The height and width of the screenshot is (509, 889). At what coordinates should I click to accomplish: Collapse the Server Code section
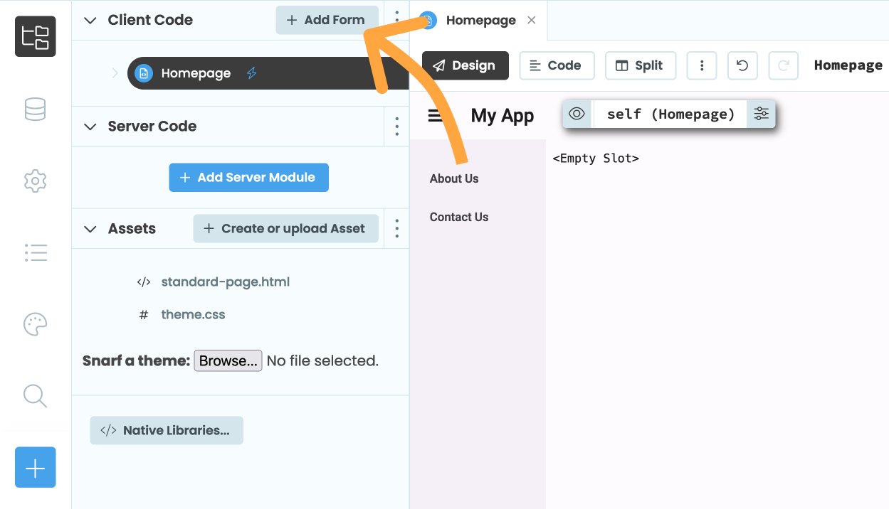point(90,126)
